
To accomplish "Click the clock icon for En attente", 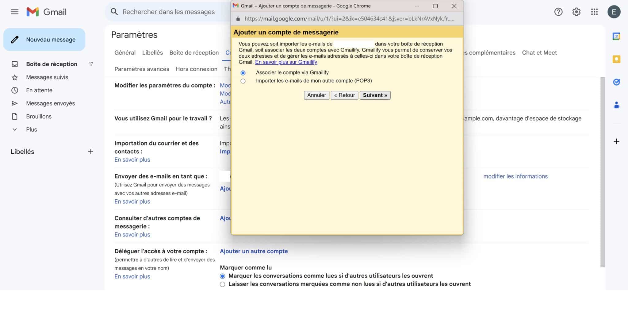I will coord(14,90).
